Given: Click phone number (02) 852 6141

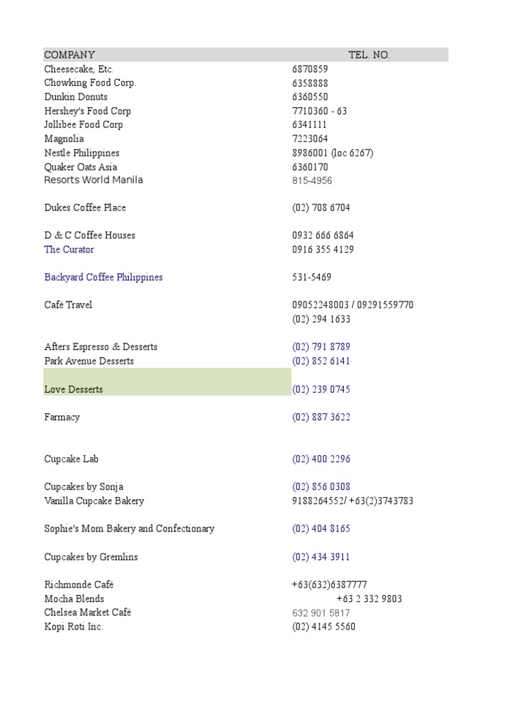Looking at the screenshot, I should [x=321, y=361].
